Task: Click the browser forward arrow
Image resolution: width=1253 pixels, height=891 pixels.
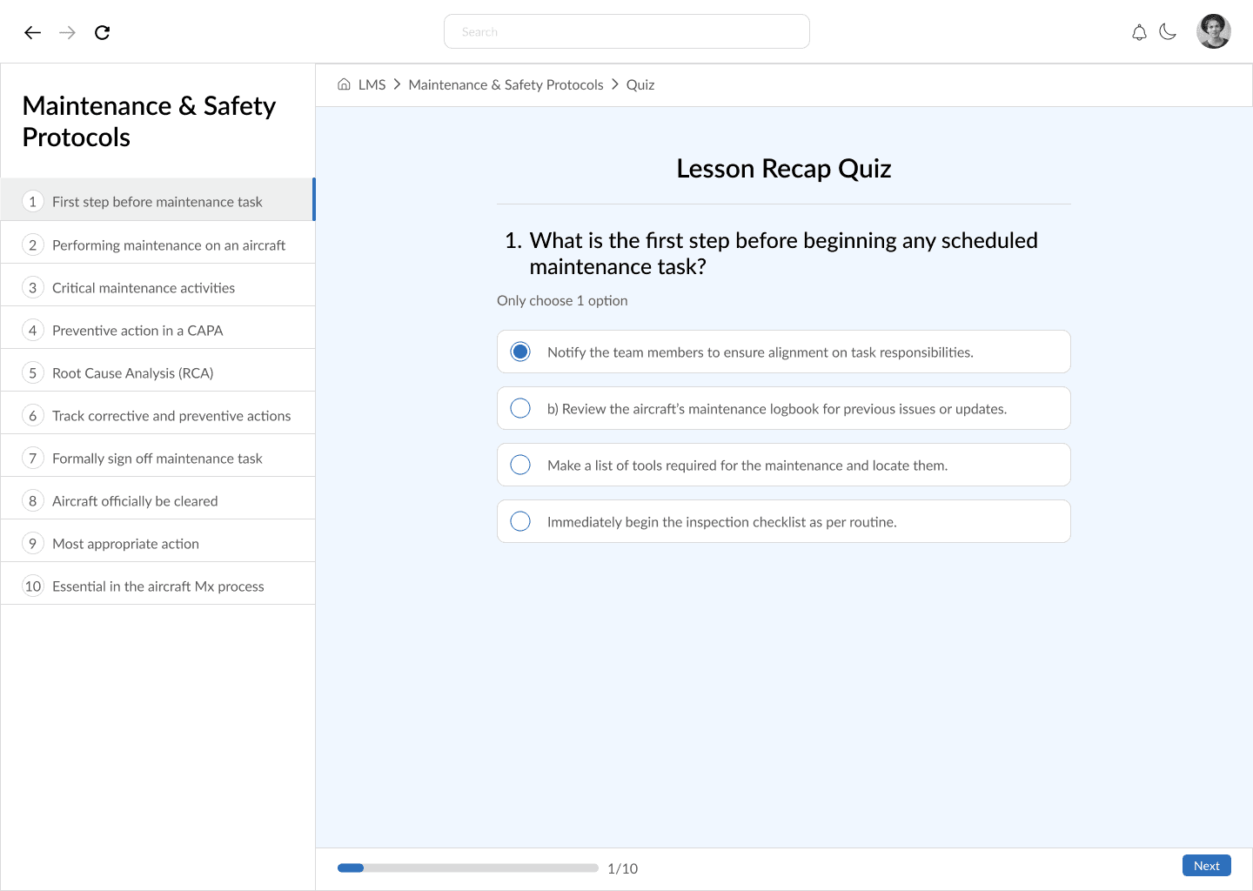Action: pos(67,32)
